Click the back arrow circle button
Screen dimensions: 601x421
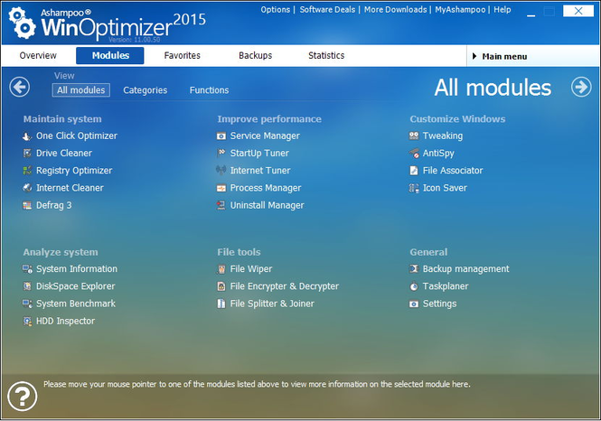[x=20, y=87]
